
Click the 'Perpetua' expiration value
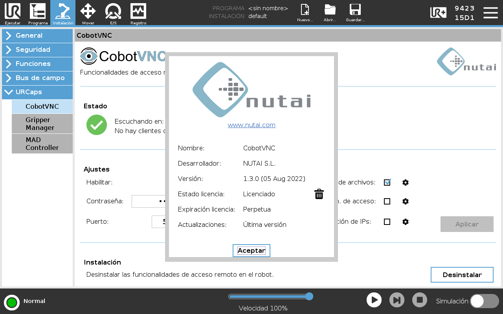pos(257,209)
